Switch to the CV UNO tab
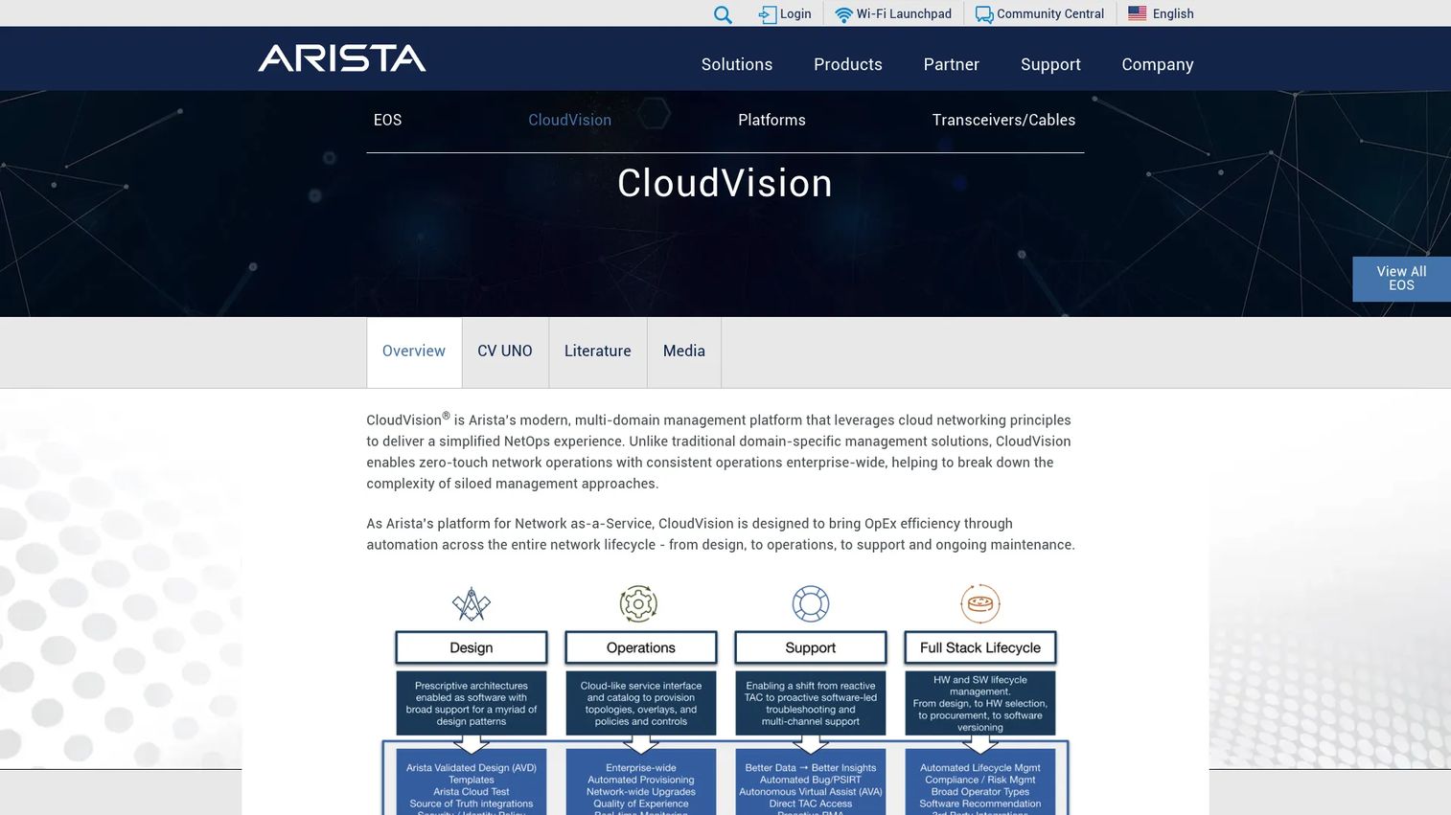Screen dimensions: 1451x815 coord(505,351)
